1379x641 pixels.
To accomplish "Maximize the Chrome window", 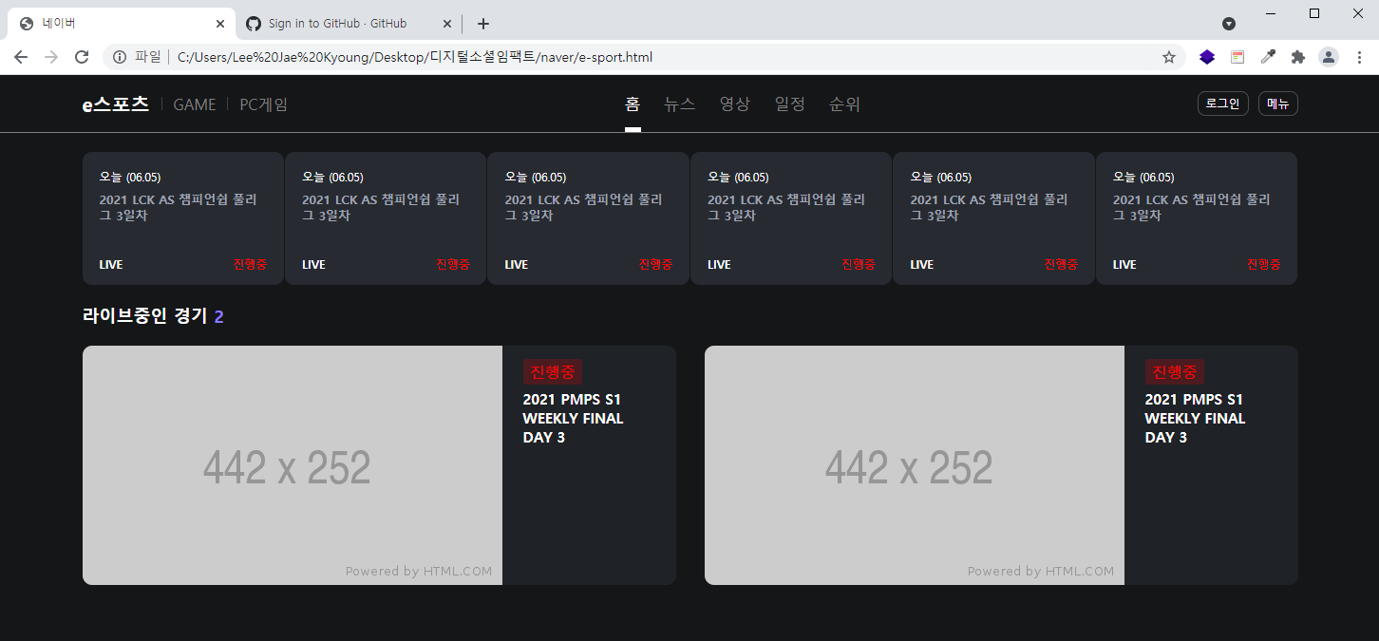I will click(1314, 13).
